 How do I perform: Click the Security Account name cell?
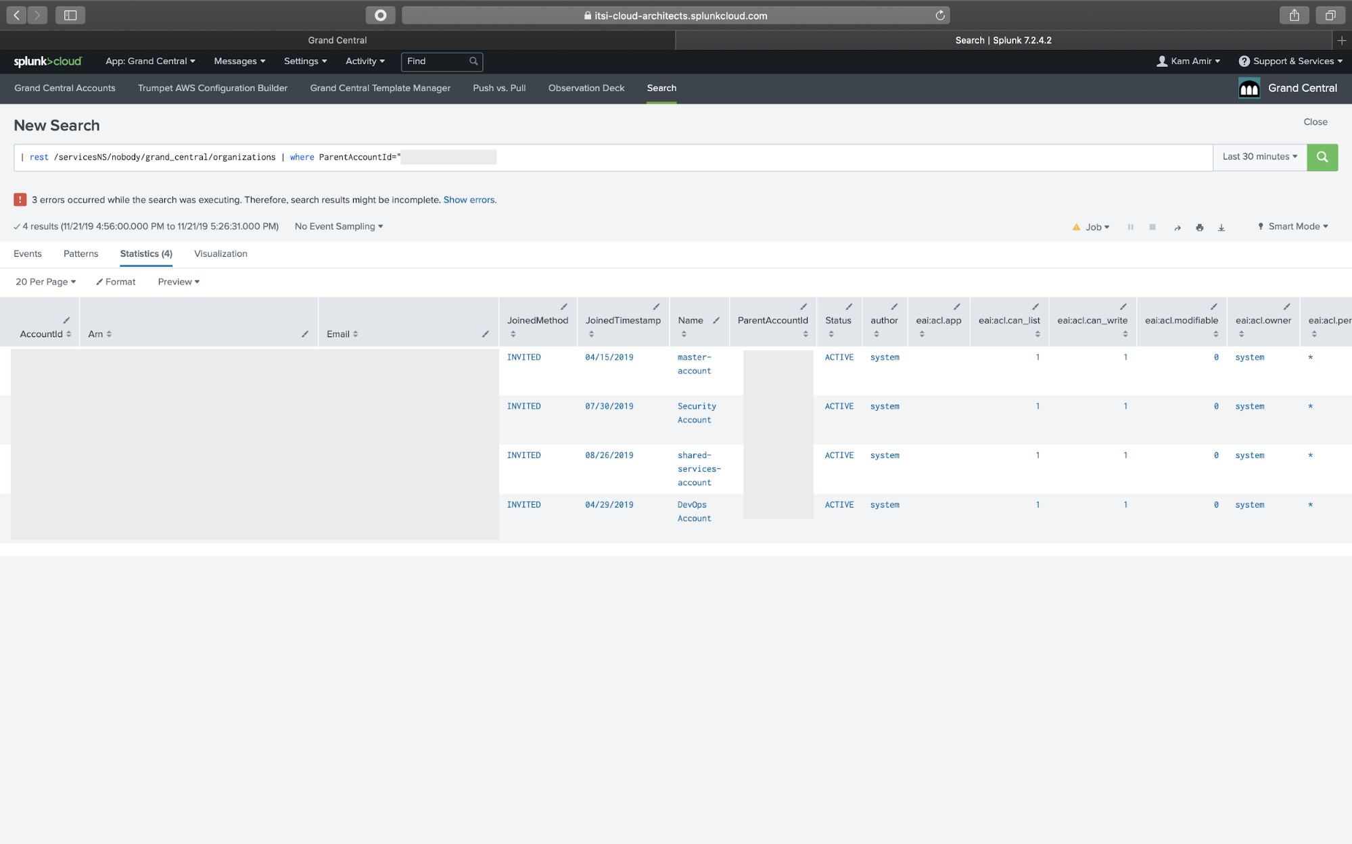tap(697, 413)
